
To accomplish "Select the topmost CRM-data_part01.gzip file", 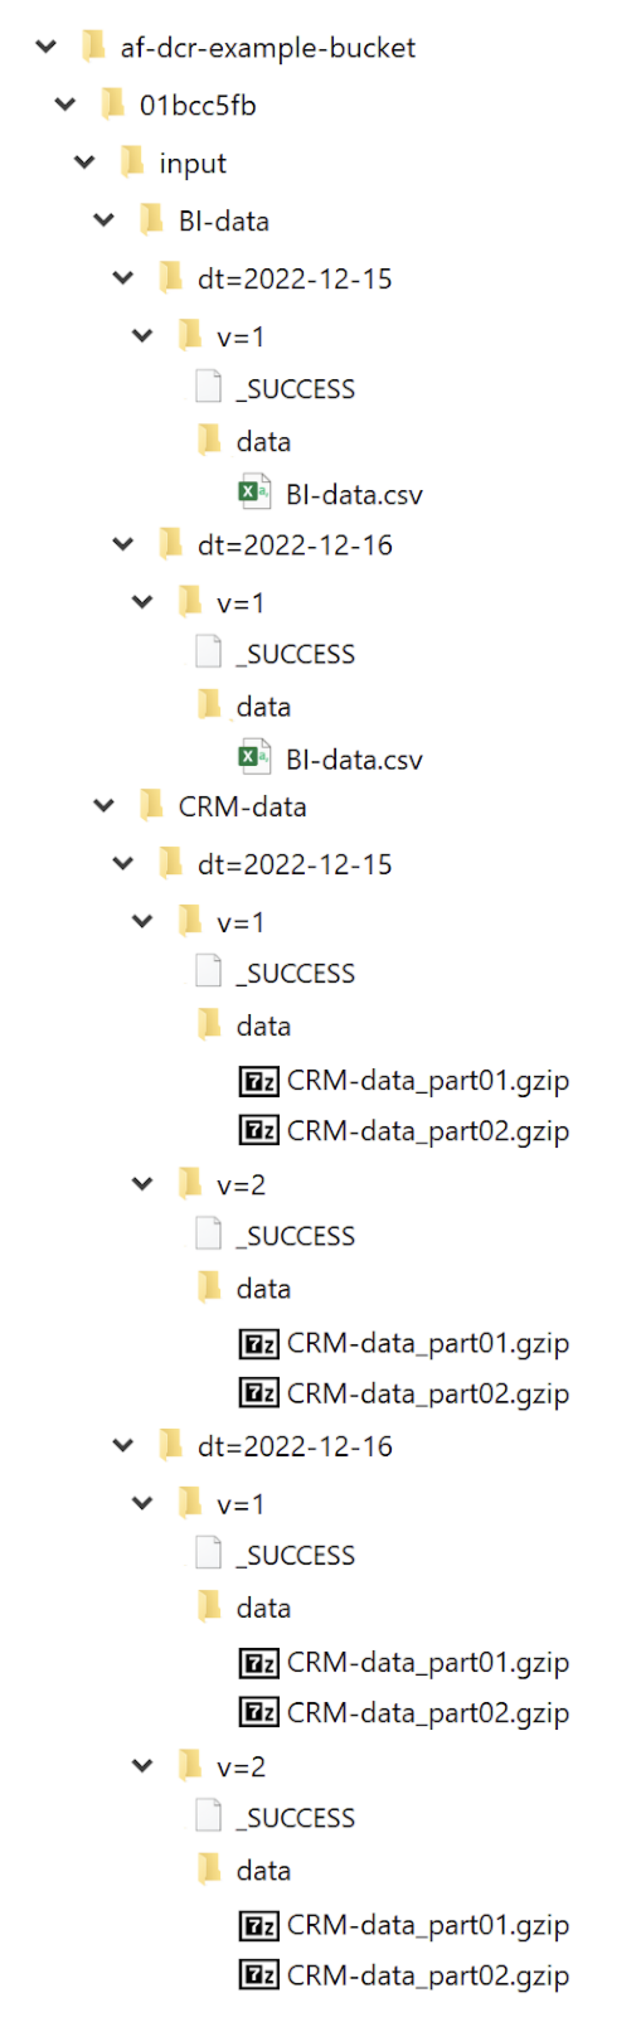I will click(428, 1081).
